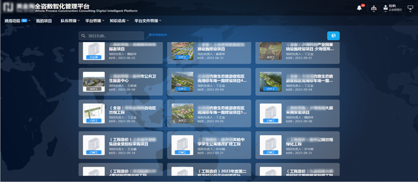Open building icon of 学生公寓楼改扩建工程 card

(182, 145)
